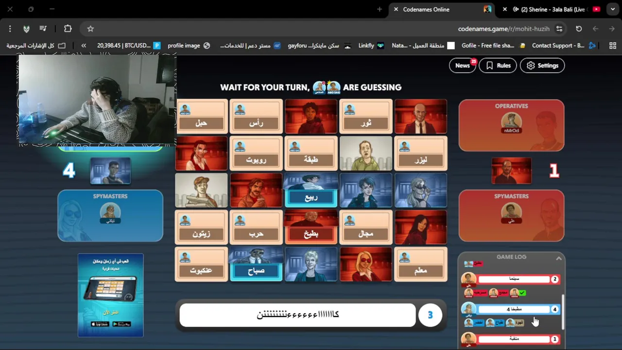The image size is (622, 350).
Task: Close the Codenames Online tab
Action: [396, 9]
